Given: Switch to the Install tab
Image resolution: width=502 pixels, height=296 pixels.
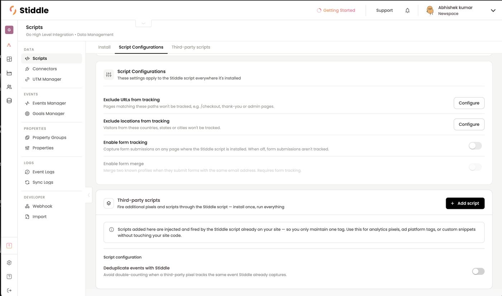Looking at the screenshot, I should tap(104, 47).
